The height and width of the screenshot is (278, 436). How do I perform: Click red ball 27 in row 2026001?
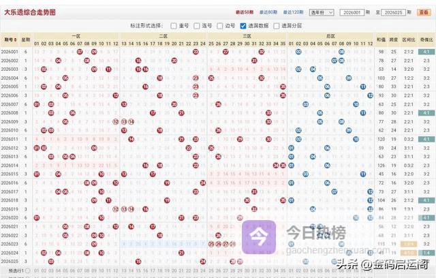point(226,51)
